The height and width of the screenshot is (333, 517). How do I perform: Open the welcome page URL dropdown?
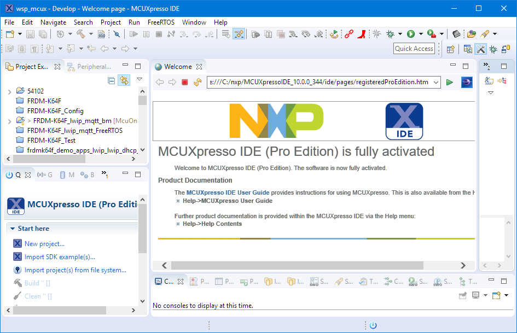click(436, 81)
